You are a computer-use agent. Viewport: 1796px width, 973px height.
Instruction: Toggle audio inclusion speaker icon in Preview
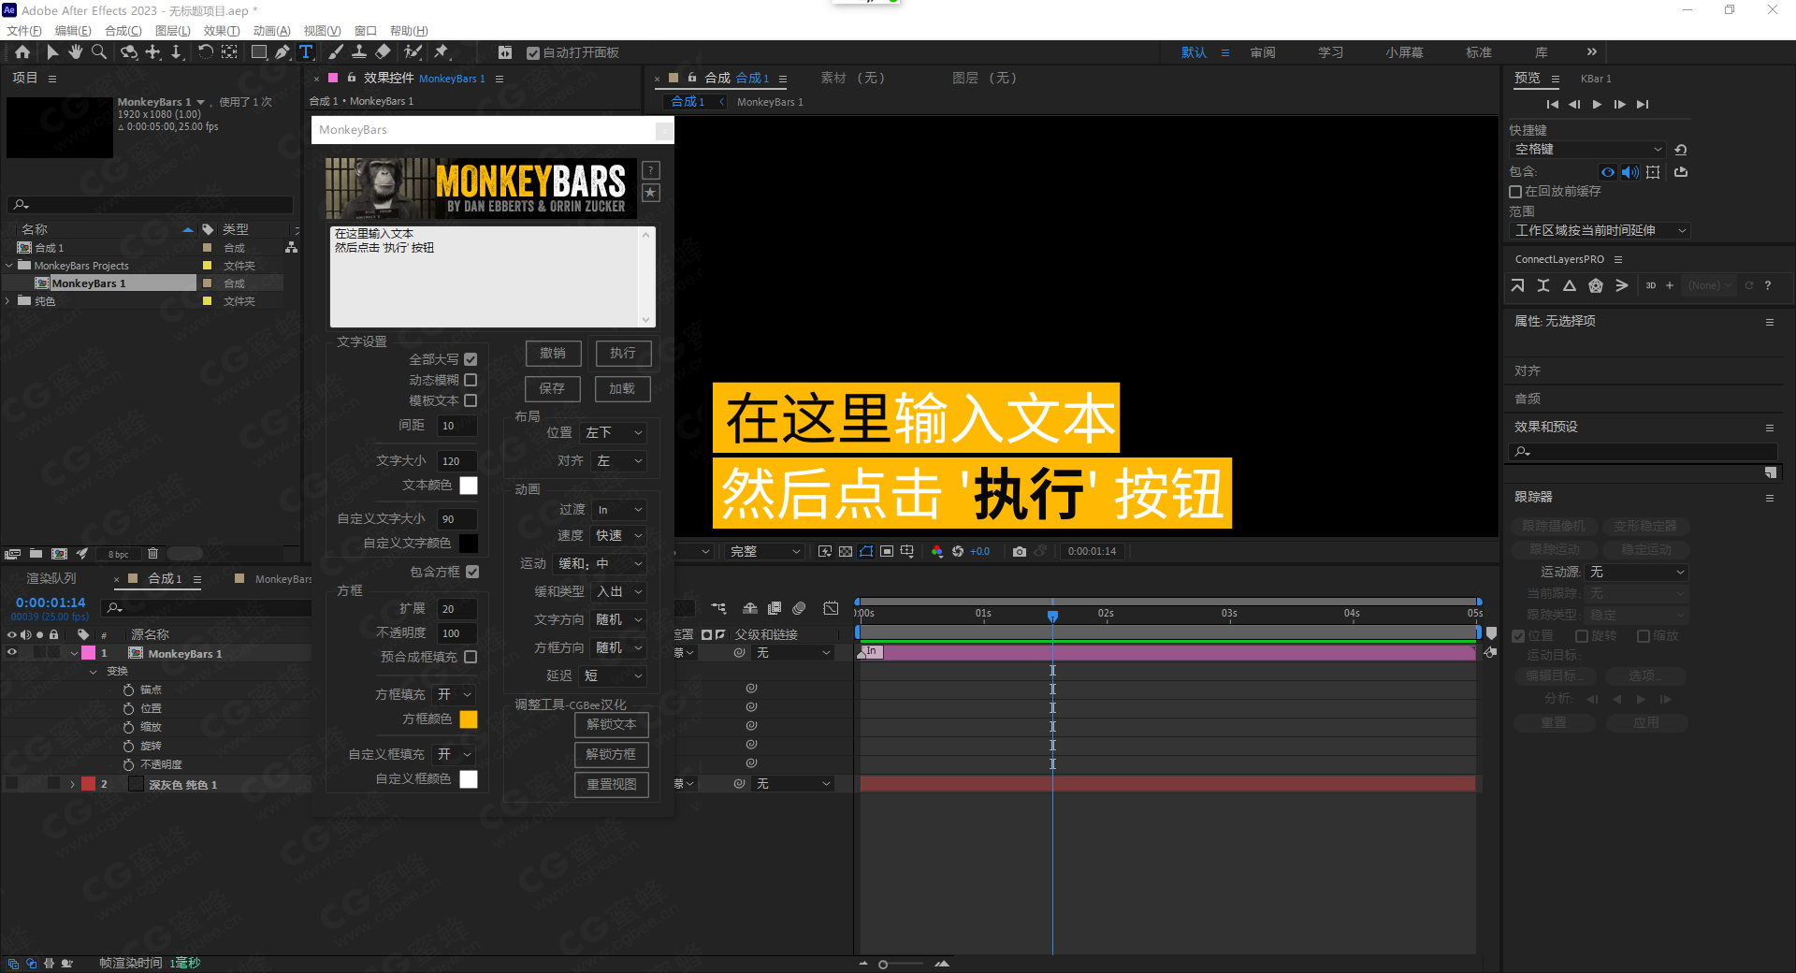pos(1630,172)
